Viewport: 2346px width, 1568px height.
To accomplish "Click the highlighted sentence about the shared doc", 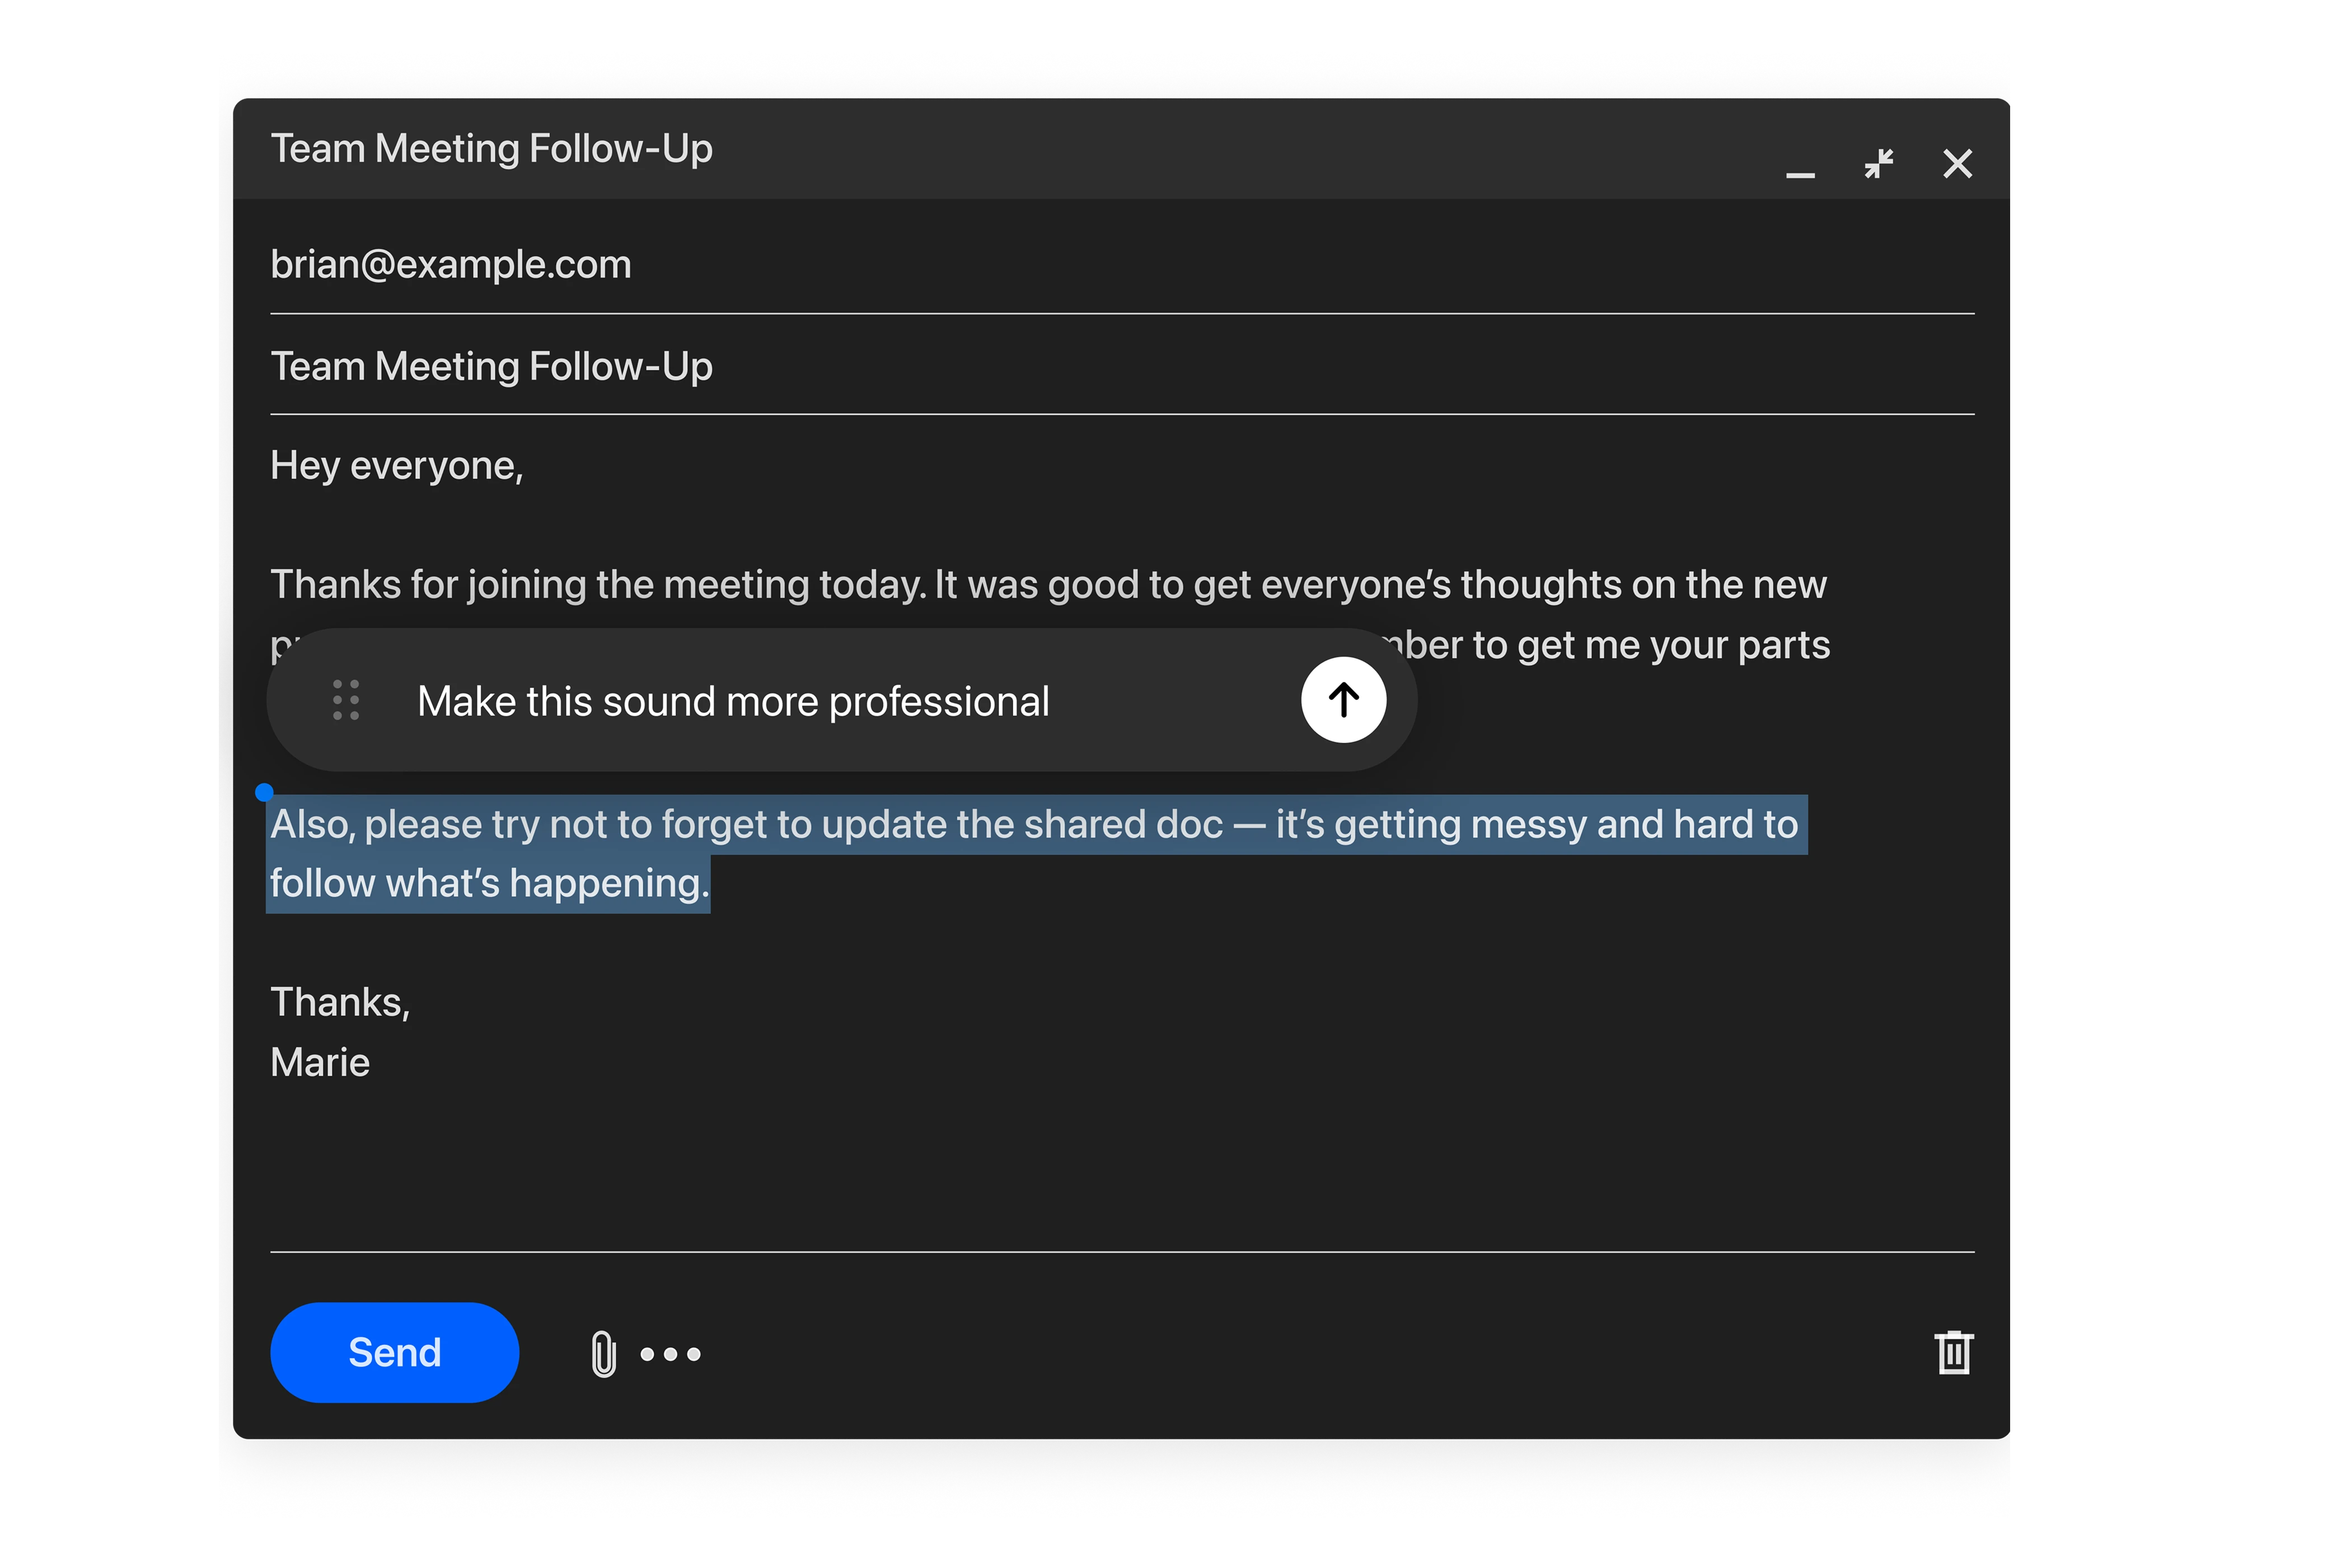I will [1030, 824].
